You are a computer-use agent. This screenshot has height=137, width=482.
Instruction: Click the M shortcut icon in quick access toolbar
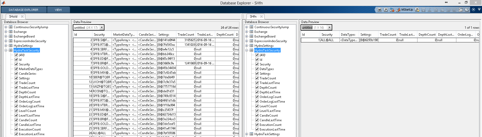click(379, 10)
